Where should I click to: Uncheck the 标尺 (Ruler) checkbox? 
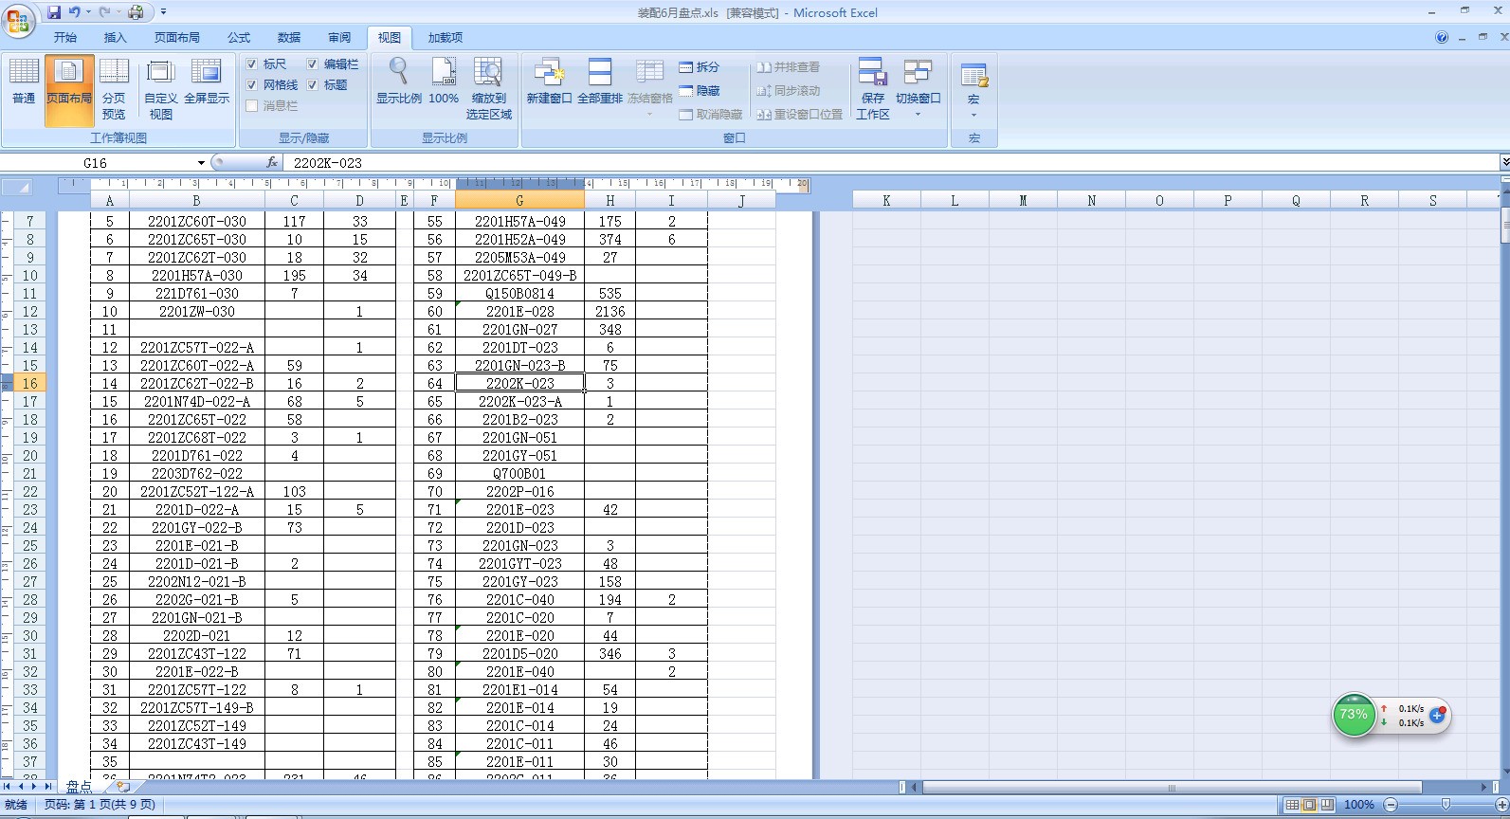click(252, 64)
